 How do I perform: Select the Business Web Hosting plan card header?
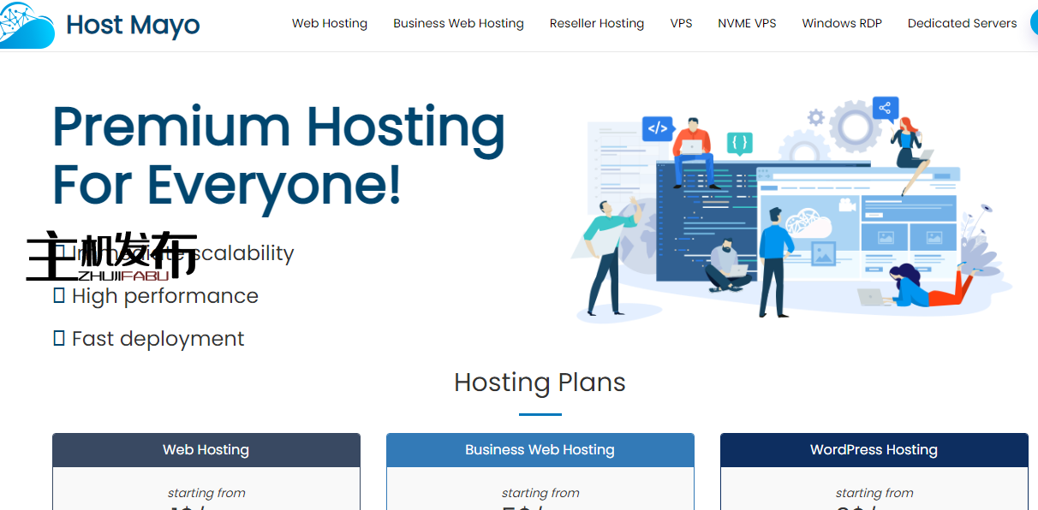(x=540, y=450)
